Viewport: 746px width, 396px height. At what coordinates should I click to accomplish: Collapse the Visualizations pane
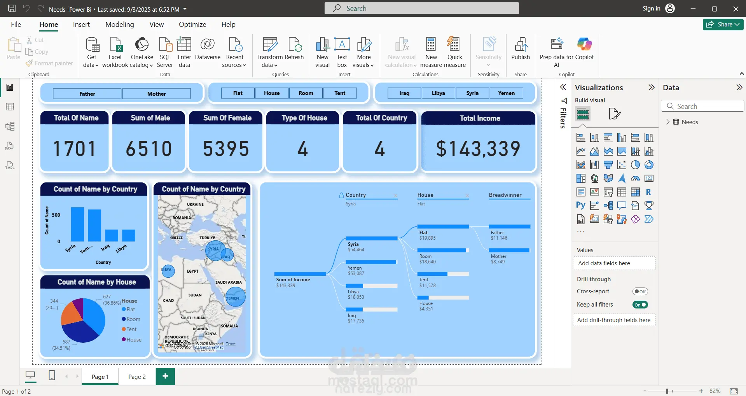point(652,88)
